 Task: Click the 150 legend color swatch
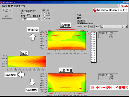pyautogui.click(x=92, y=41)
